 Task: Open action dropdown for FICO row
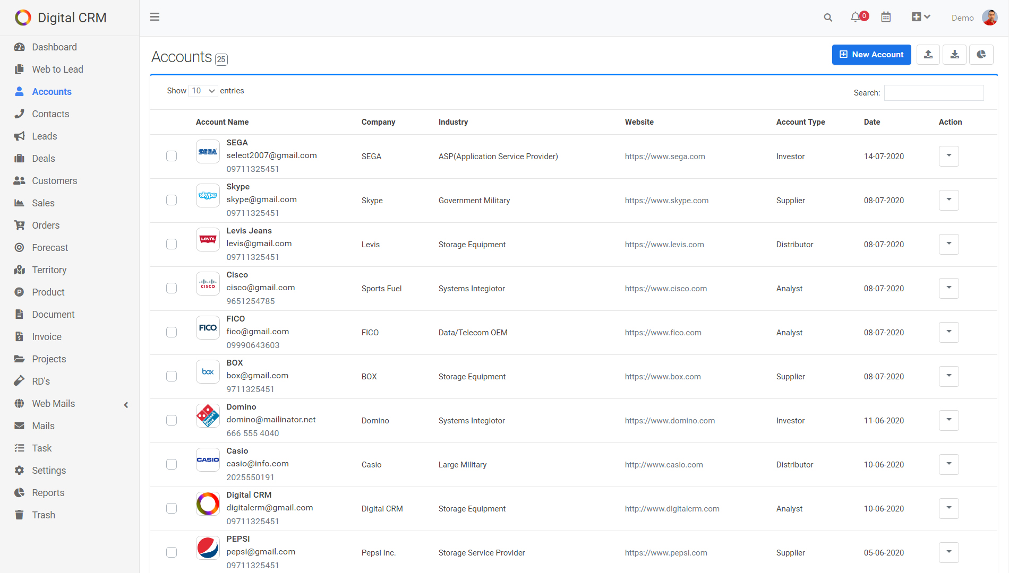948,332
